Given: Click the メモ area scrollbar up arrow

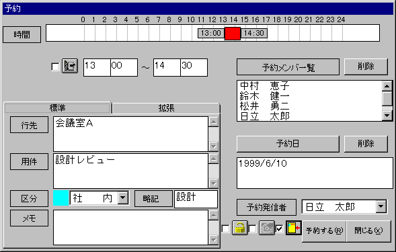Looking at the screenshot, I should (x=214, y=215).
